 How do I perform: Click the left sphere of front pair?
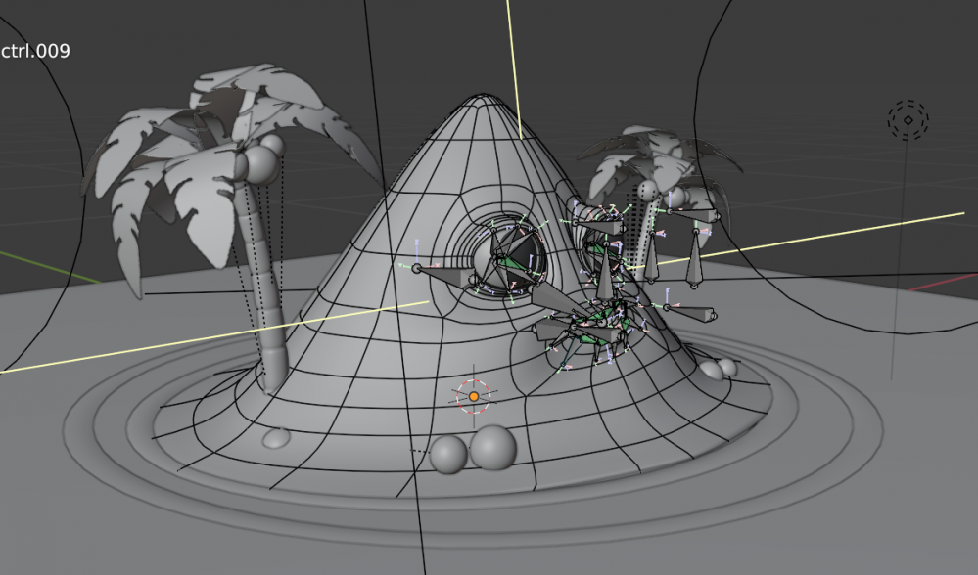point(448,455)
